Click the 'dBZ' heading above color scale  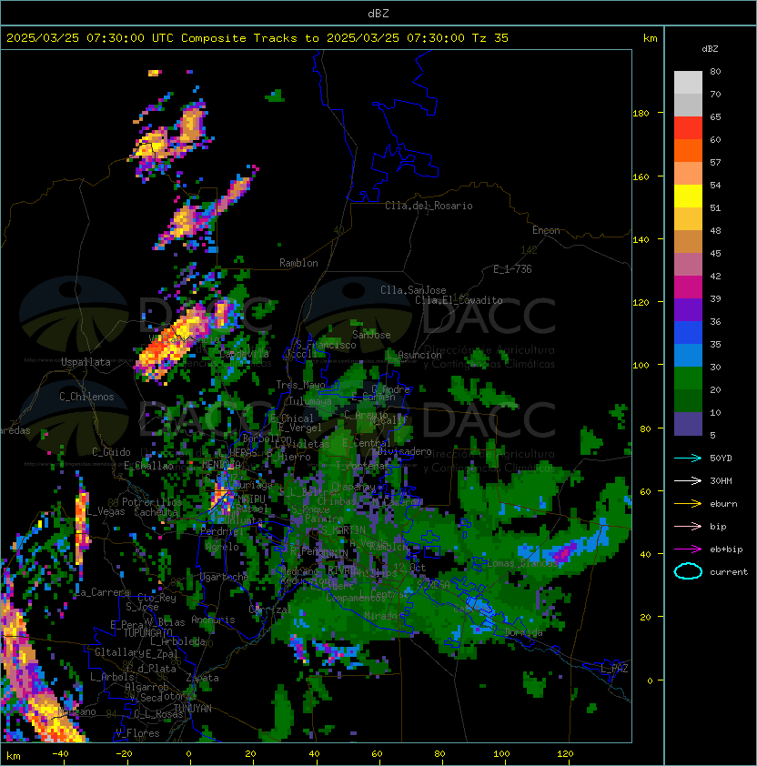tap(710, 49)
